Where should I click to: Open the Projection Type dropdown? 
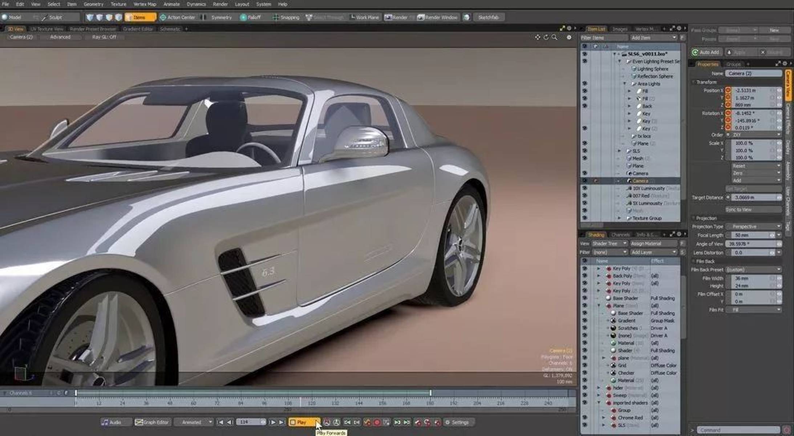[x=753, y=226]
